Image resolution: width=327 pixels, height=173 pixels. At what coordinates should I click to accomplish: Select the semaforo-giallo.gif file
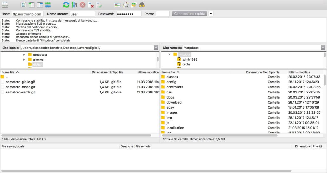(20, 82)
